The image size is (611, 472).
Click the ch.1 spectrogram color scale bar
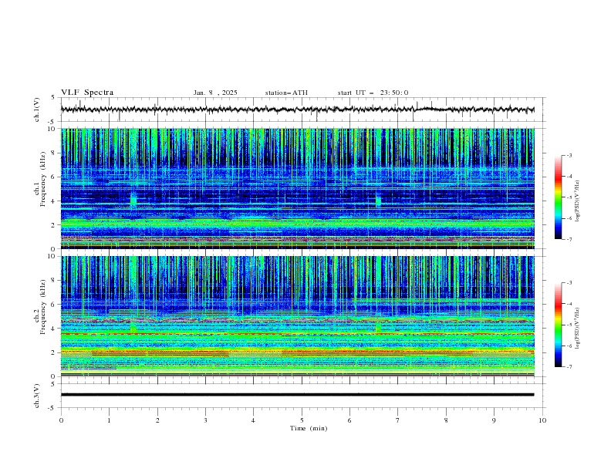click(558, 197)
